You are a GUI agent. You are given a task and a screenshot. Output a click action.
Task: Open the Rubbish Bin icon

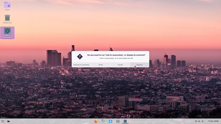click(x=7, y=19)
